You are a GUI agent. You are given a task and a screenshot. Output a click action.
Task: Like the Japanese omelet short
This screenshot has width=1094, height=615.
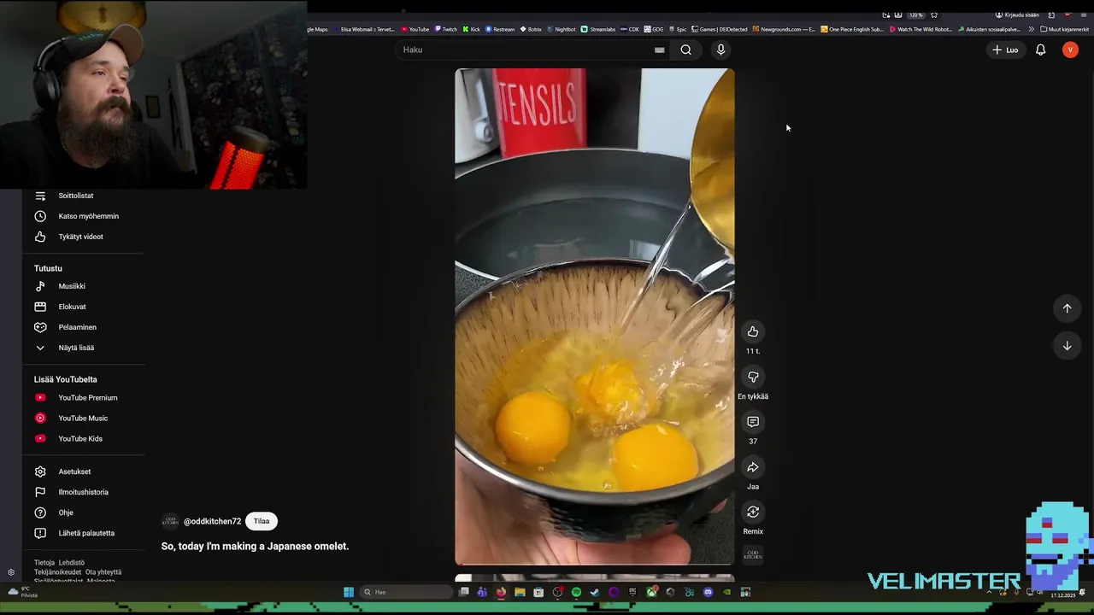(753, 331)
